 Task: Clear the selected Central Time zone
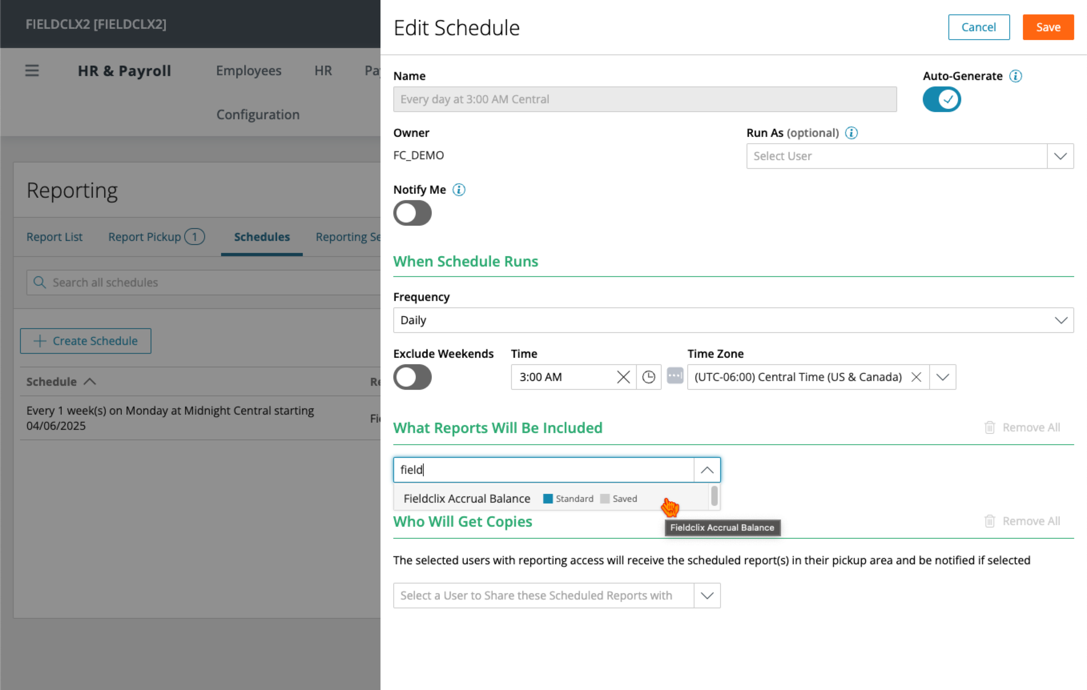(x=916, y=377)
